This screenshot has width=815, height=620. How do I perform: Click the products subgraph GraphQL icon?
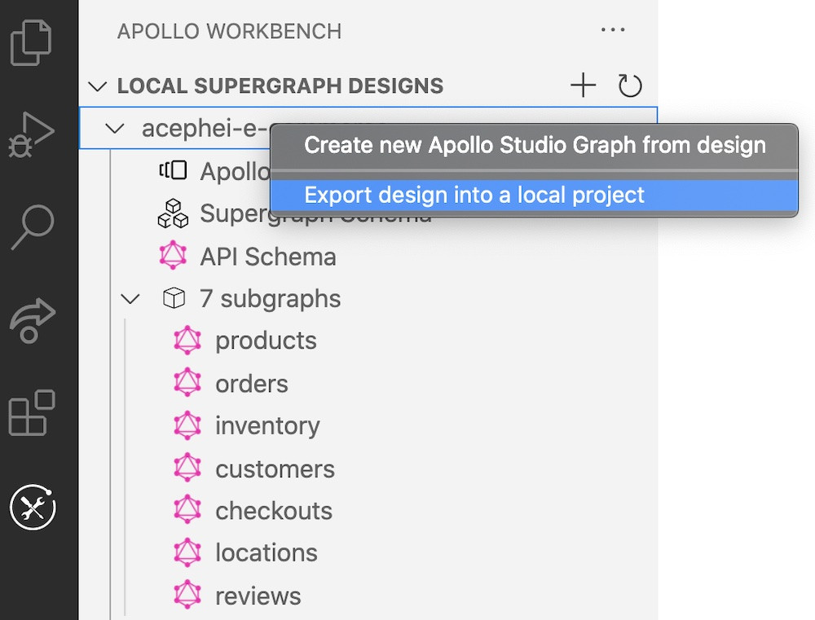coord(187,341)
